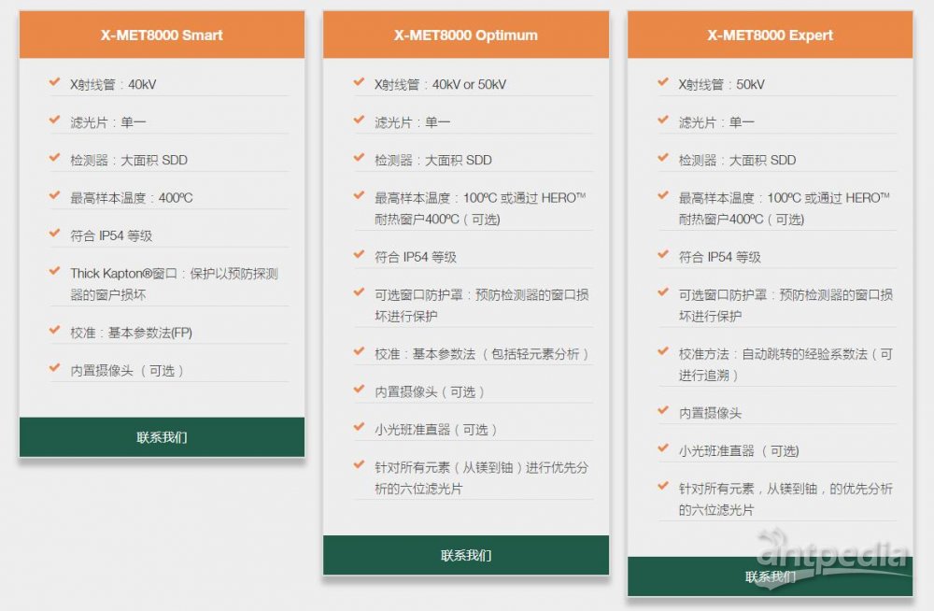The width and height of the screenshot is (934, 611).
Task: Click checkmark beside Expert 符合 IP54 等级
Action: pos(663,254)
